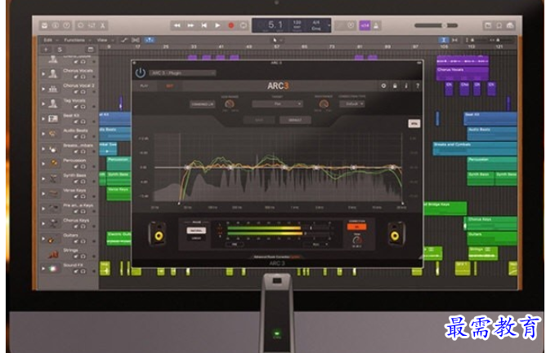The width and height of the screenshot is (546, 353).
Task: Open the Post meter dropdown
Action: [x=316, y=245]
